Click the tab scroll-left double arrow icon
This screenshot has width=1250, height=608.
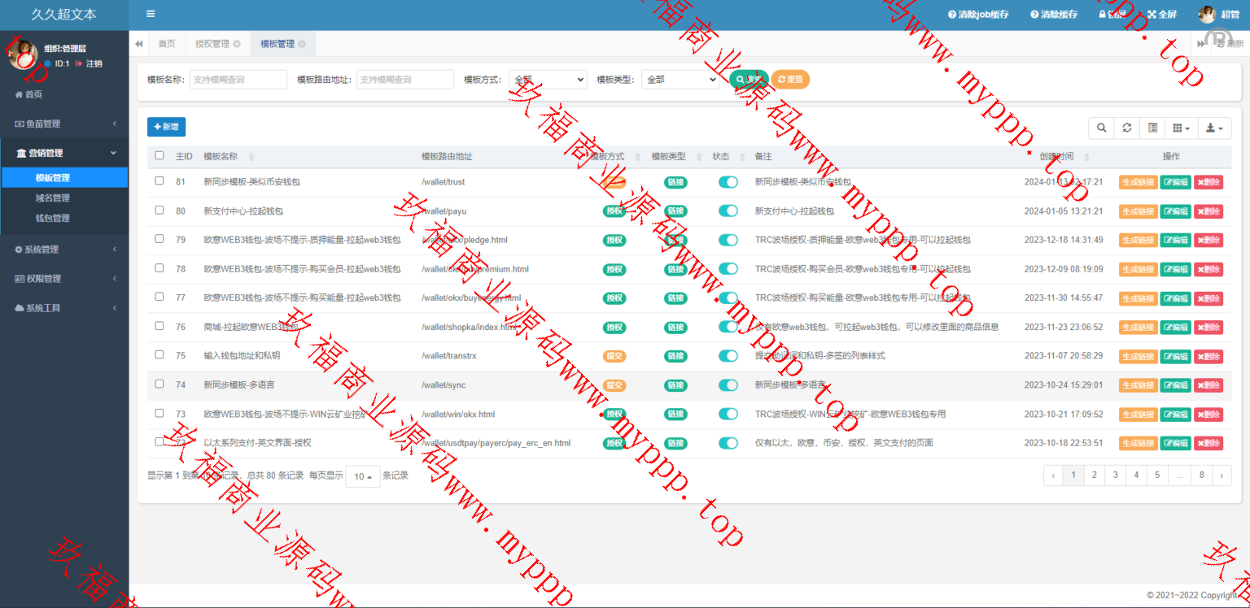click(139, 44)
